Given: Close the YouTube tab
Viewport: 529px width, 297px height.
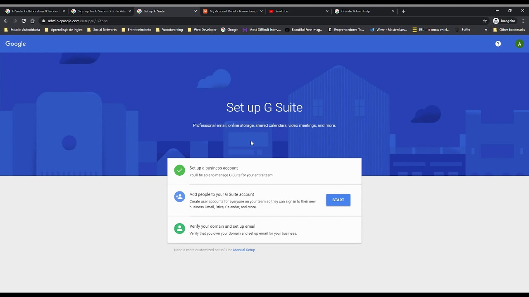Looking at the screenshot, I should tap(327, 11).
